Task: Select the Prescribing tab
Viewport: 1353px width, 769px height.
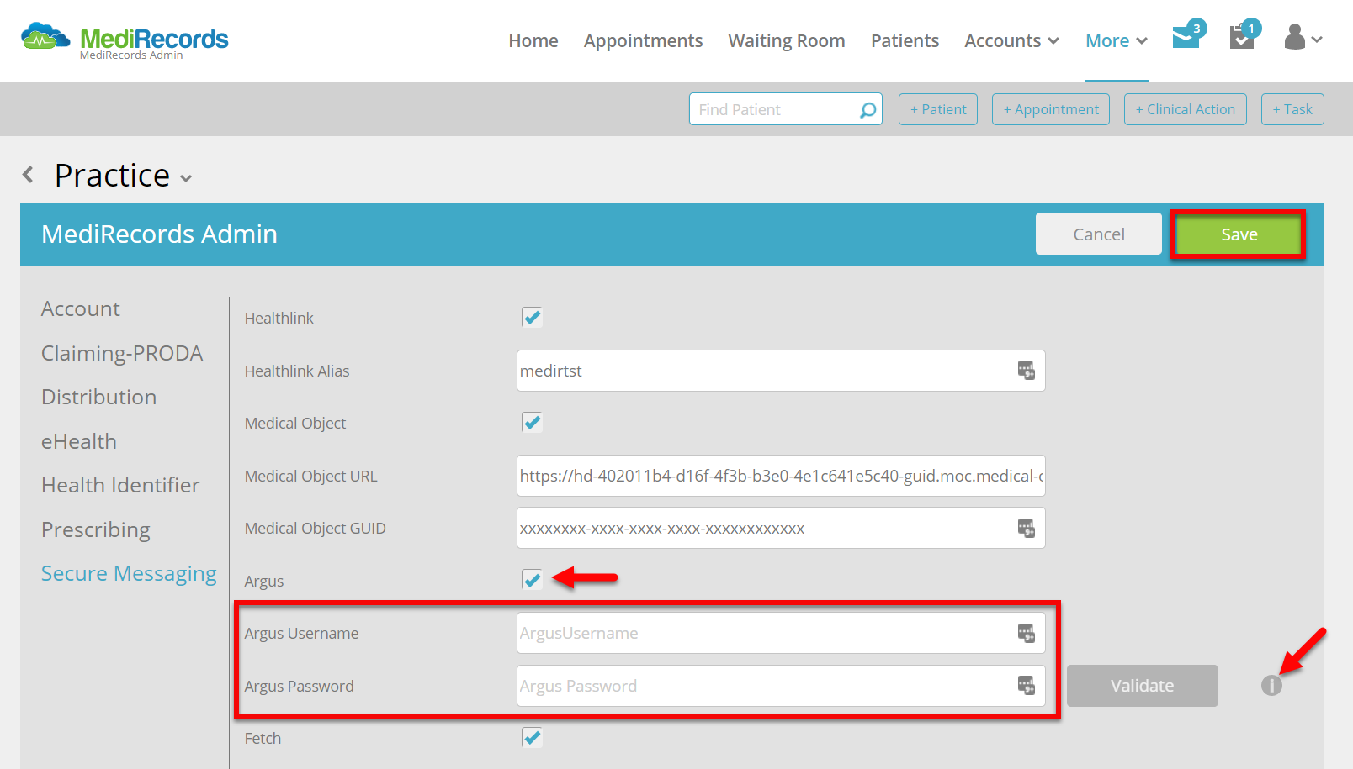Action: pos(96,529)
